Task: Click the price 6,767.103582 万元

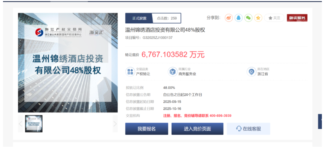Action: [173, 55]
